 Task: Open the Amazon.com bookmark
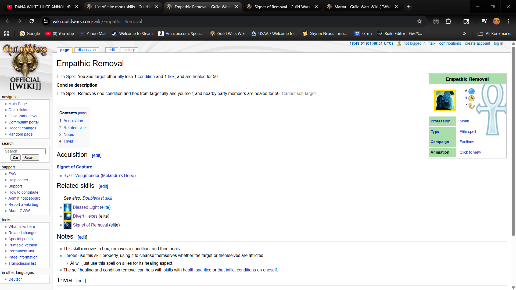coord(181,34)
